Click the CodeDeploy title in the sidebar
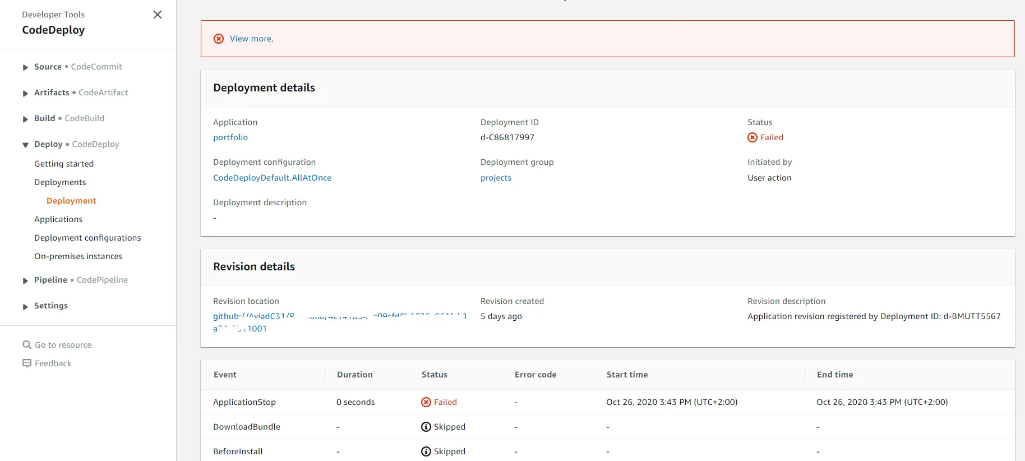 53,30
